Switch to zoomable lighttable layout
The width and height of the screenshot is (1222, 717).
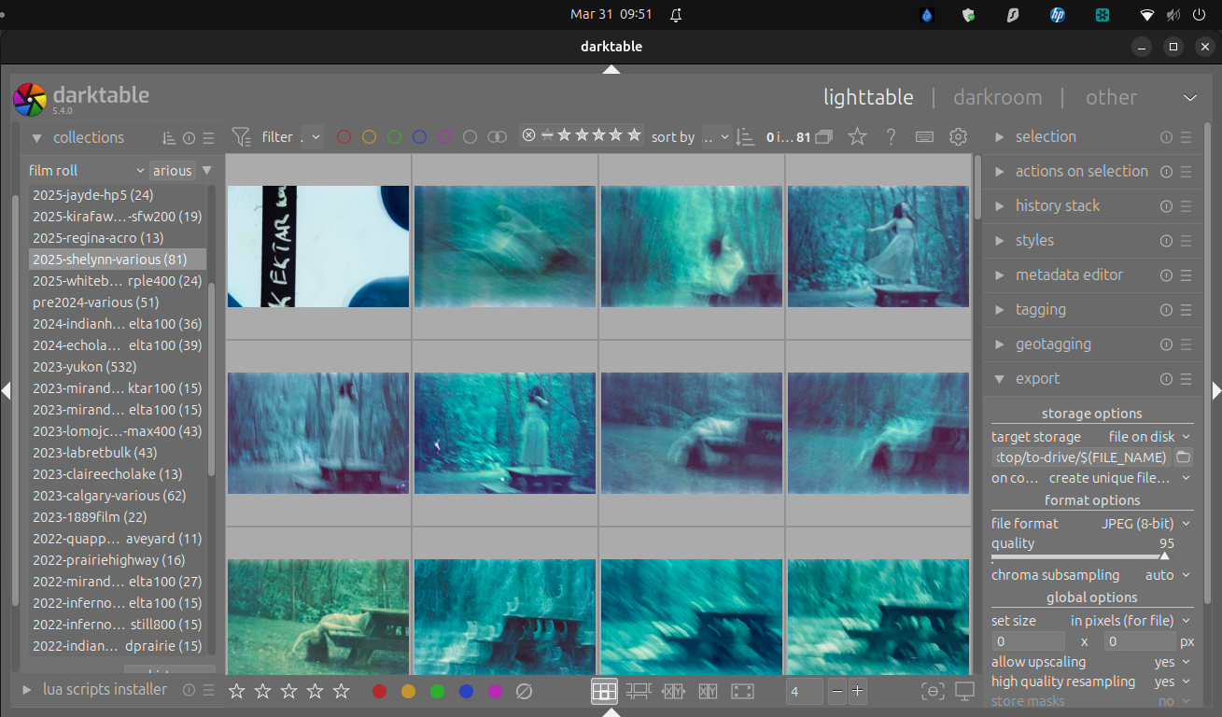(639, 691)
